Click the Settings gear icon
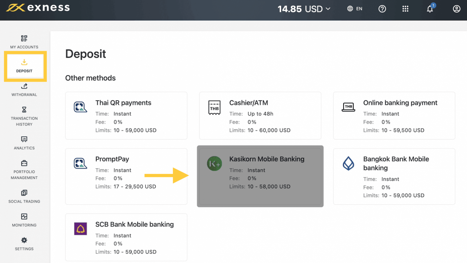467x263 pixels. coord(24,240)
